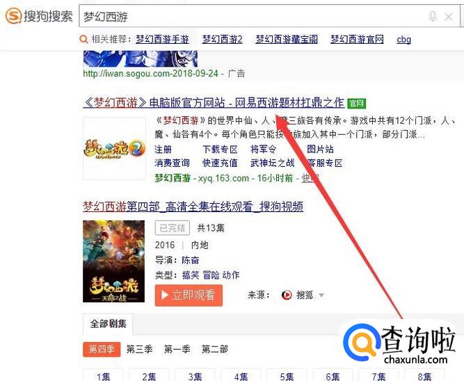Click the 快速充值 sublink

[220, 163]
